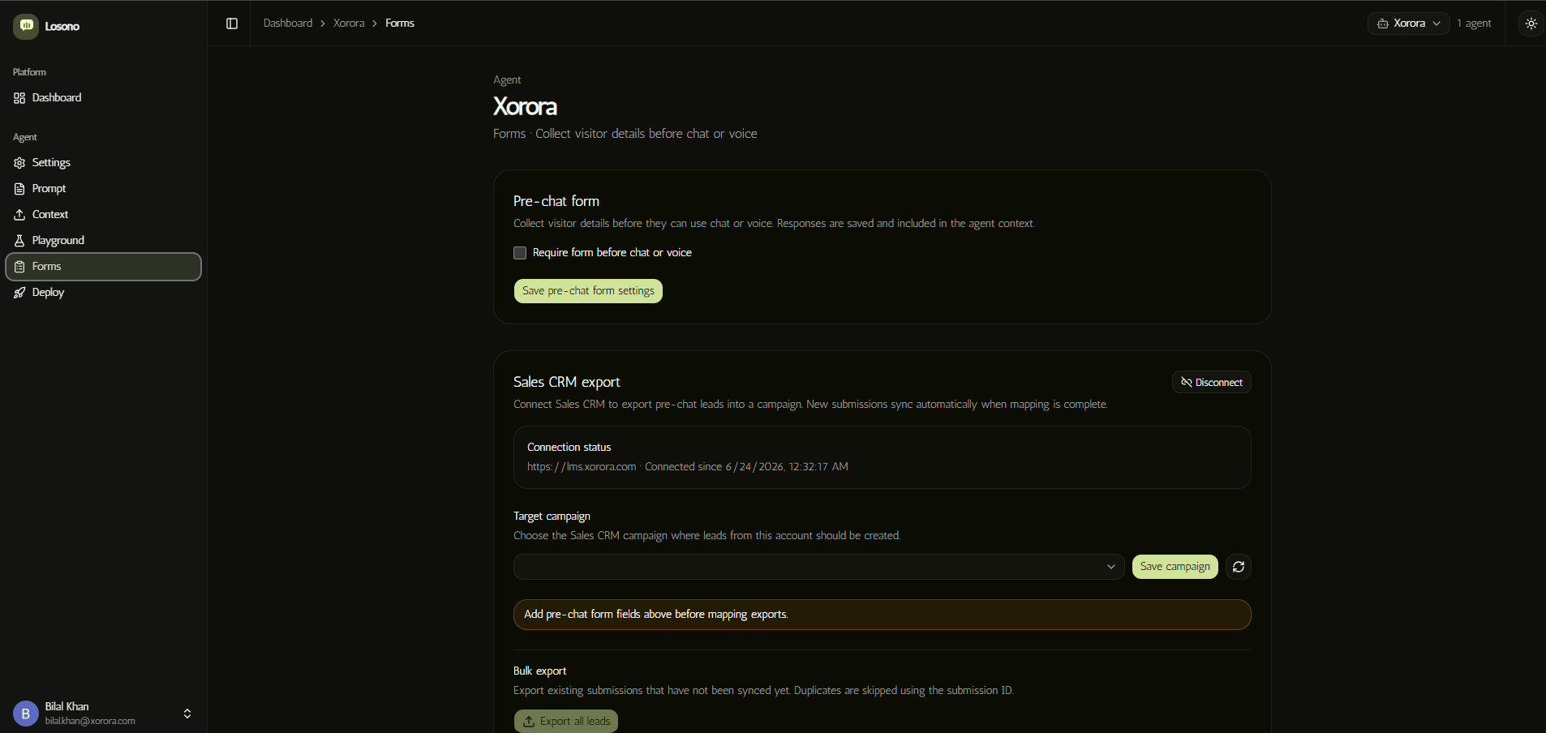Click the Forms clipboard icon in sidebar
The width and height of the screenshot is (1546, 733).
(19, 267)
